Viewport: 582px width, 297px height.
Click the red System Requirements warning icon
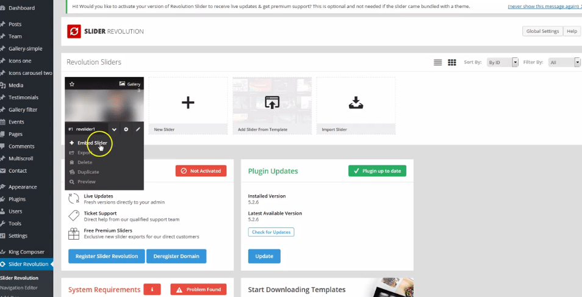tap(152, 290)
